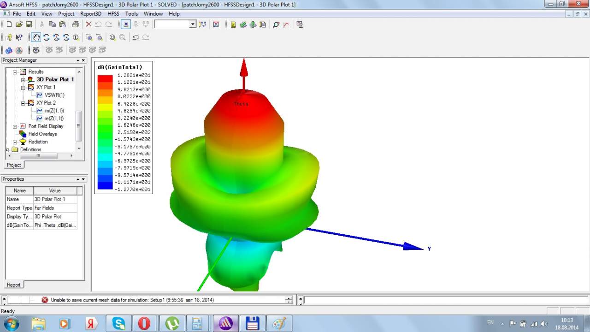The height and width of the screenshot is (332, 590).
Task: Open the Report3D menu
Action: 90,14
